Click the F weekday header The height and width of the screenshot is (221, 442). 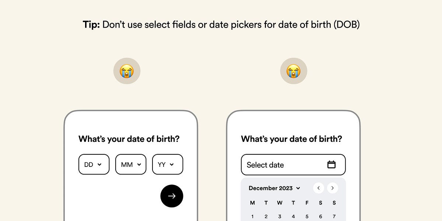pyautogui.click(x=307, y=203)
